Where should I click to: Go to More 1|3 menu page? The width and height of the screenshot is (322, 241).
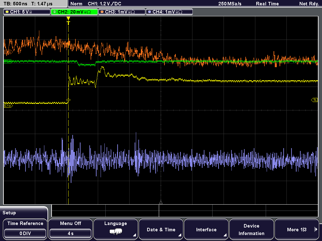pyautogui.click(x=297, y=229)
